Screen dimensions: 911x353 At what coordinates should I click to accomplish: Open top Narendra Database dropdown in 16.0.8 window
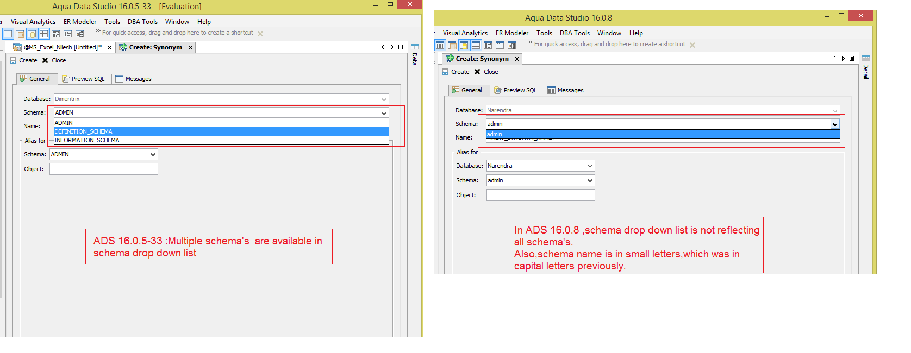click(x=663, y=111)
